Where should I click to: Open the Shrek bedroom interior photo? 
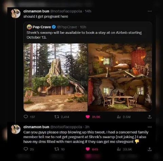(120, 60)
